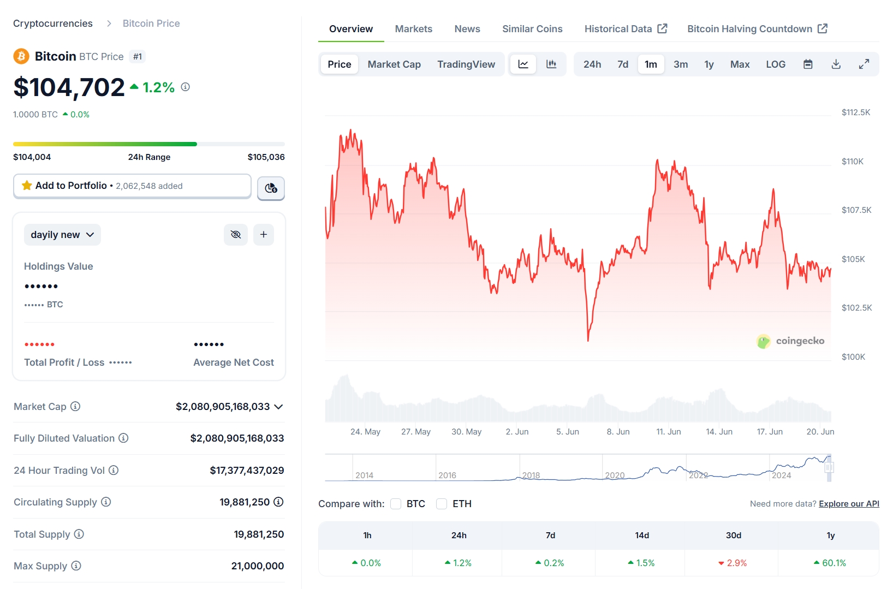
Task: Click the #1 rank badge
Action: coord(138,56)
